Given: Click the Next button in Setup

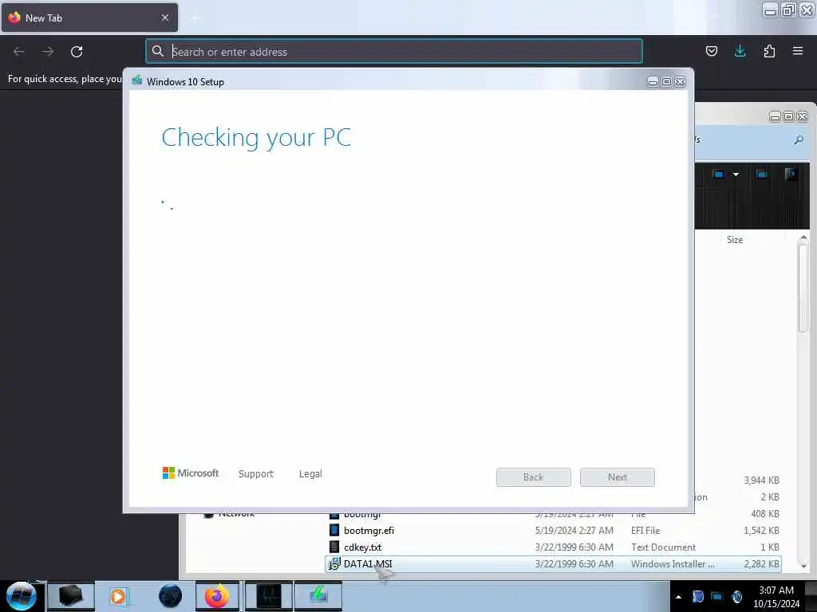Looking at the screenshot, I should (x=618, y=477).
